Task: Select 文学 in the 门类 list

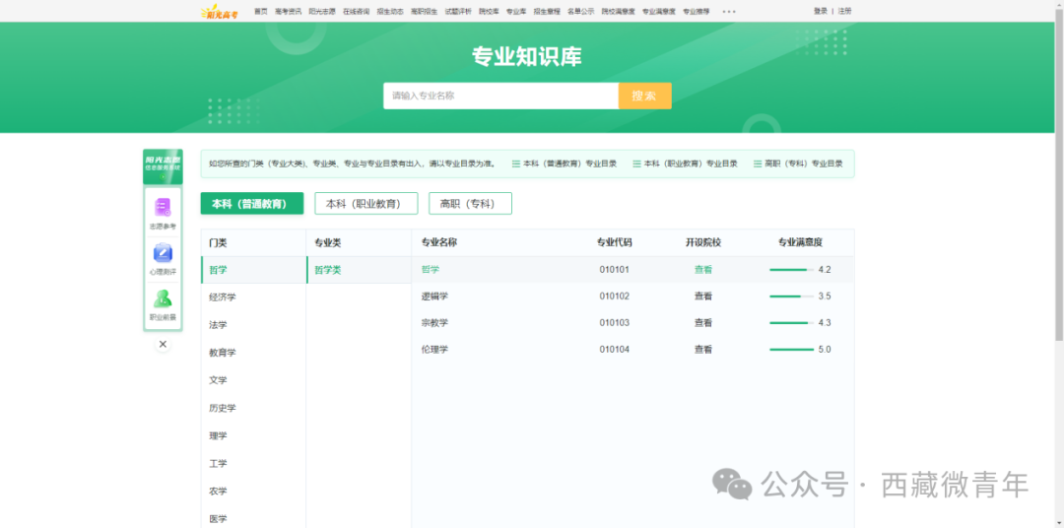Action: point(254,380)
